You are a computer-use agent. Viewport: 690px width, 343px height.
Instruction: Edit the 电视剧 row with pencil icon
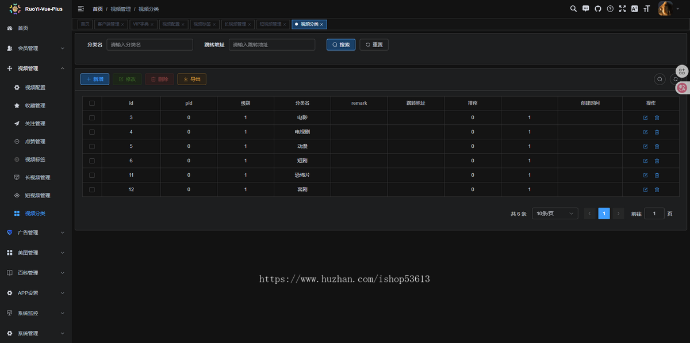click(645, 132)
